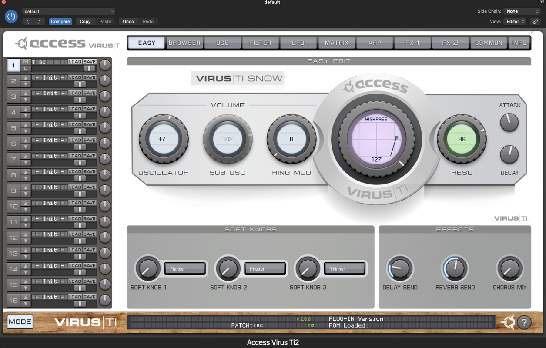Click the Reverb Send knob

[455, 269]
